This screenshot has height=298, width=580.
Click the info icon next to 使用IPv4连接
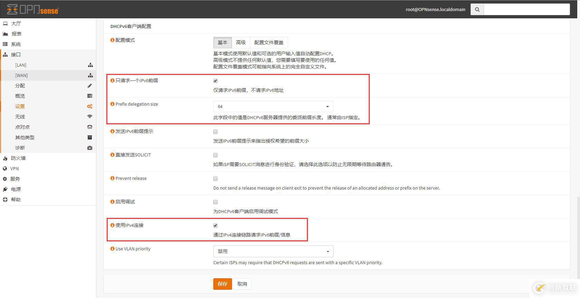click(x=112, y=225)
